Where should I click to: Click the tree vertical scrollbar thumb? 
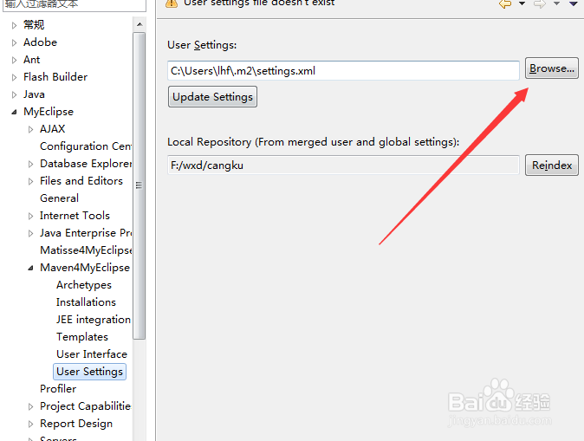(x=140, y=185)
